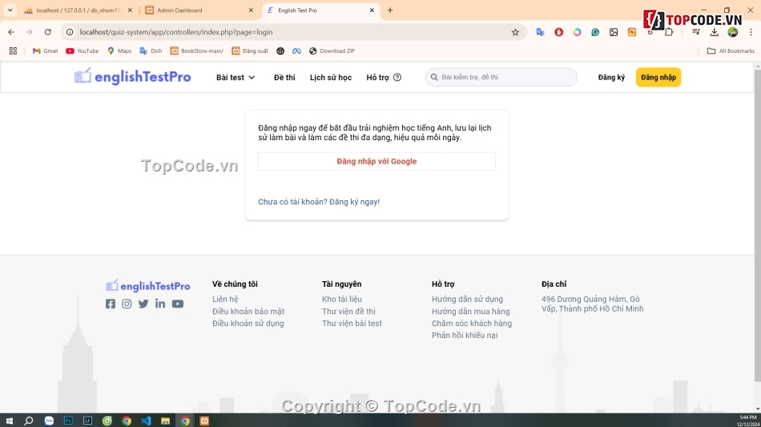761x427 pixels.
Task: Open the Maps bookmark
Action: tap(119, 51)
